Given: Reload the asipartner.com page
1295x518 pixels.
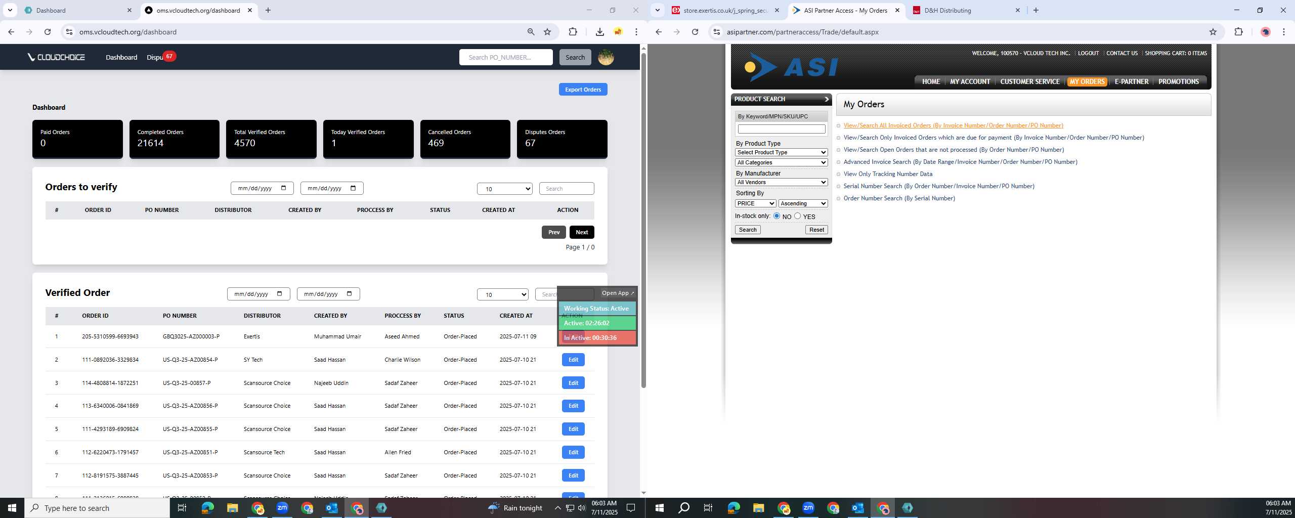Looking at the screenshot, I should [x=695, y=32].
